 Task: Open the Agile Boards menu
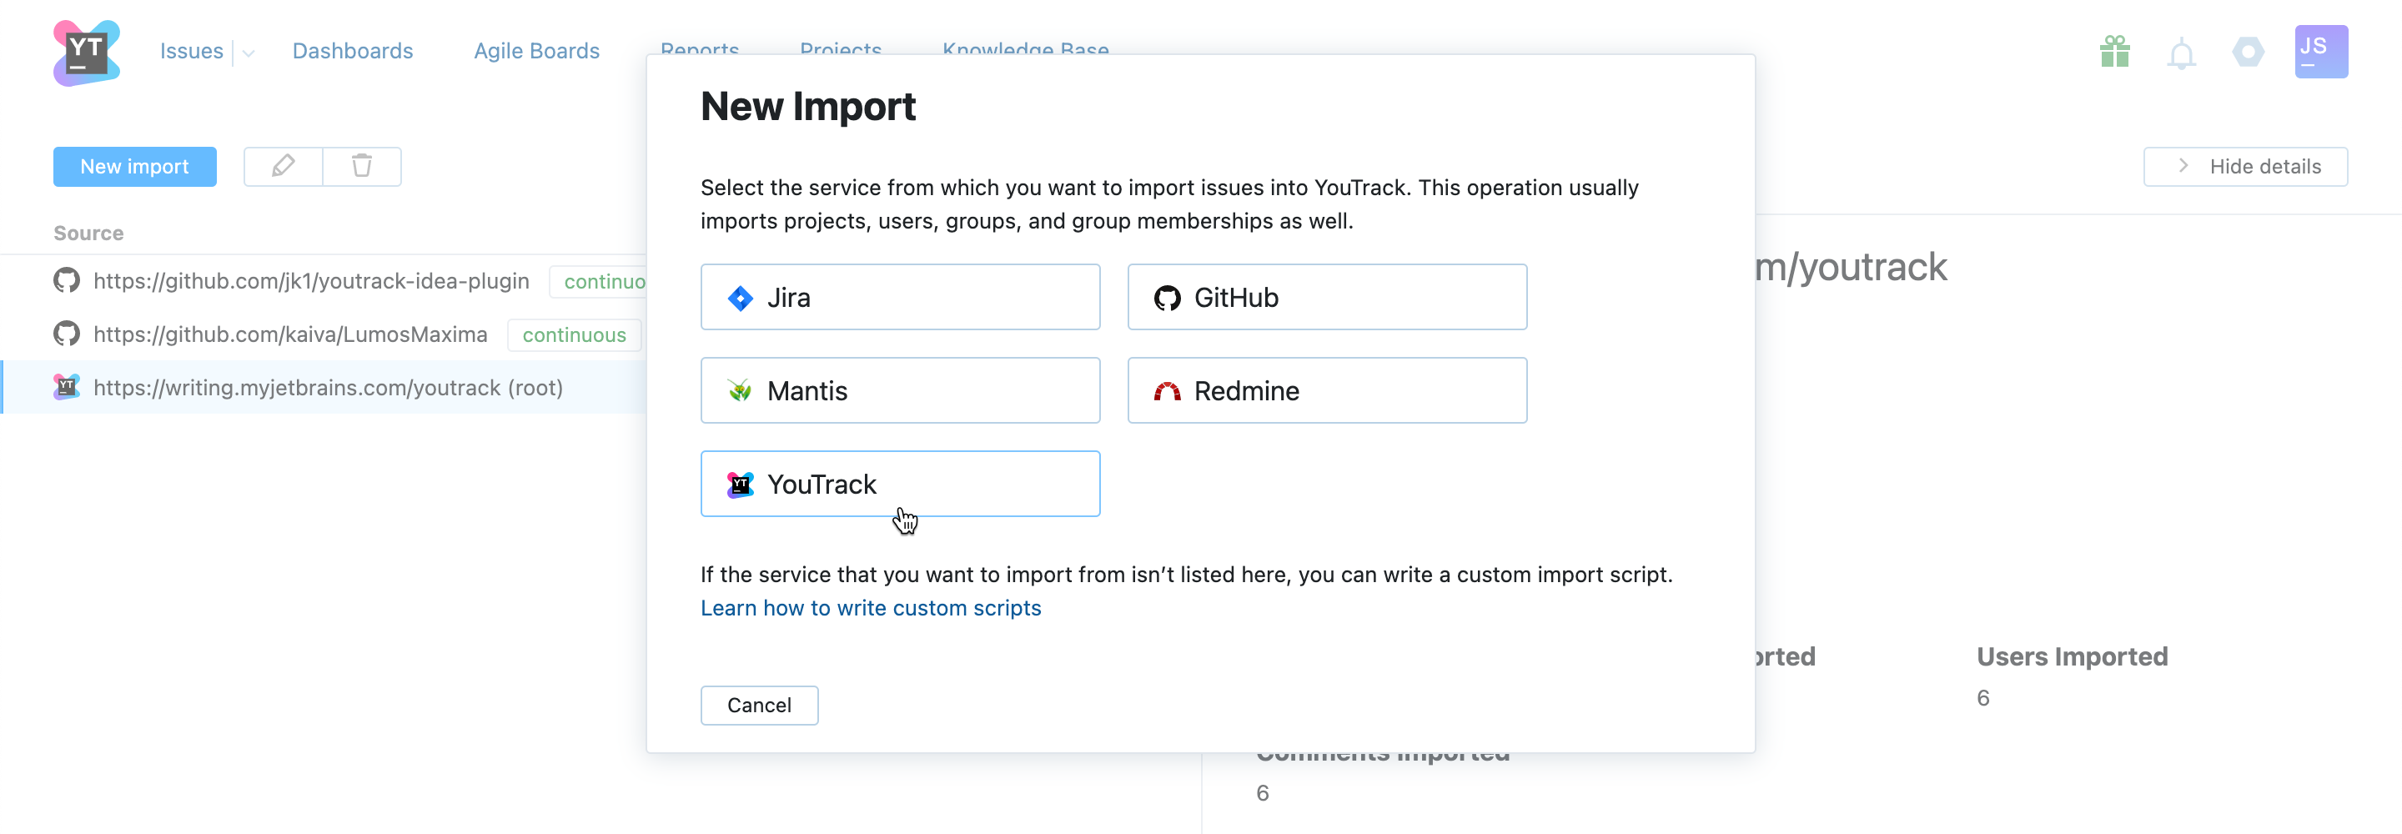click(x=536, y=52)
